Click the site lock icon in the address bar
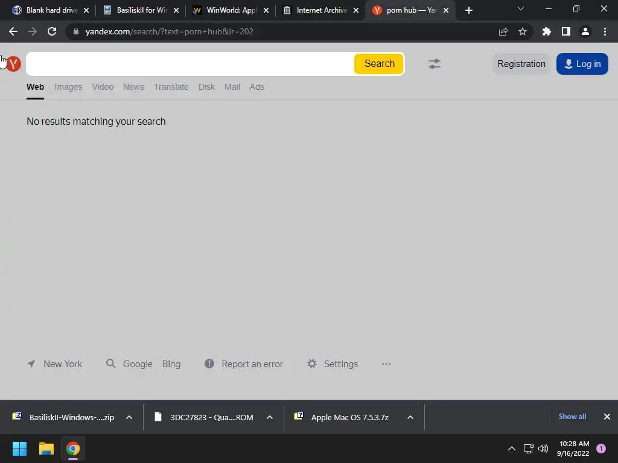The height and width of the screenshot is (463, 618). point(76,31)
